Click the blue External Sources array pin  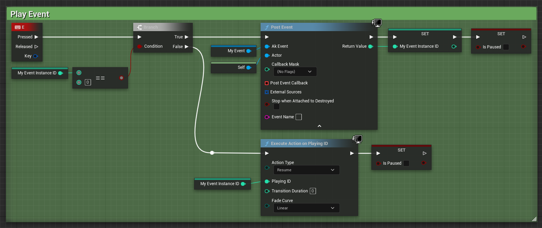(267, 92)
